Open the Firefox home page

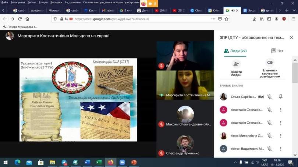[27, 19]
